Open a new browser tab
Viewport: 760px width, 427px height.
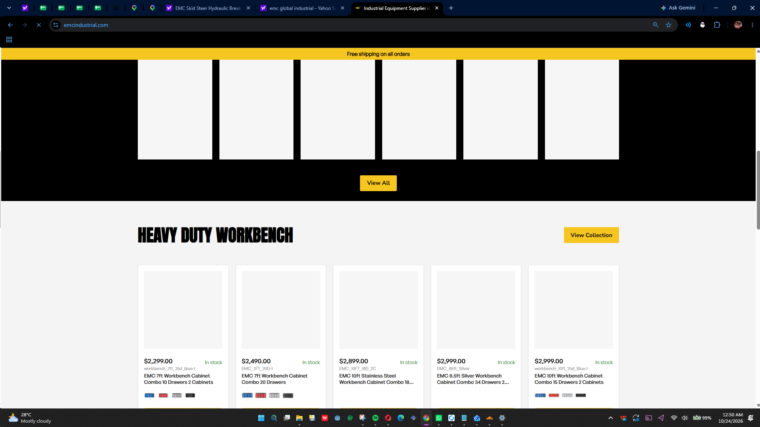pos(451,8)
